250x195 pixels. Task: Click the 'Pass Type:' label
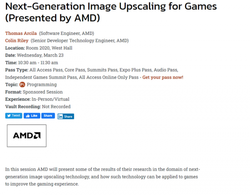17,70
